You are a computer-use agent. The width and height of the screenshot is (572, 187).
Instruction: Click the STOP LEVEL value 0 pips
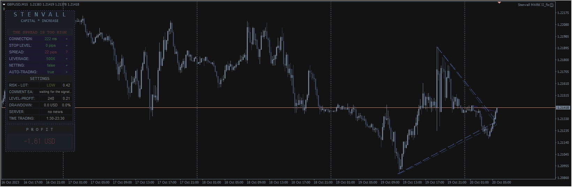click(51, 45)
